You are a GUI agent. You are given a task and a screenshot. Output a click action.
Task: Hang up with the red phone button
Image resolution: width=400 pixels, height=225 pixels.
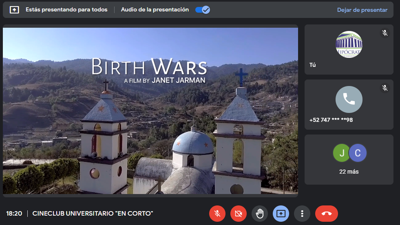[326, 213]
